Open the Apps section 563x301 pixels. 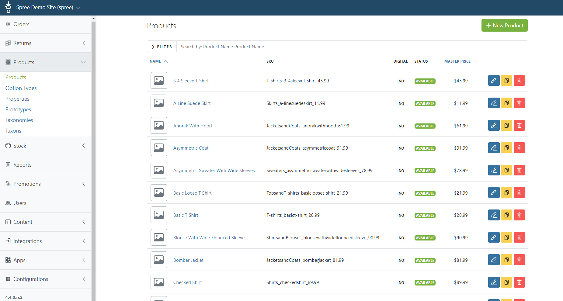[x=19, y=260]
